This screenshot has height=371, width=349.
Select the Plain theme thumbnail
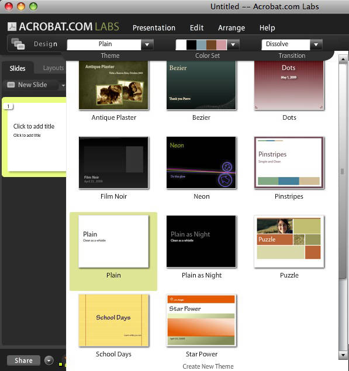pyautogui.click(x=113, y=241)
